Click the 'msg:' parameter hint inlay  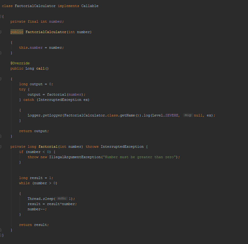(188, 115)
